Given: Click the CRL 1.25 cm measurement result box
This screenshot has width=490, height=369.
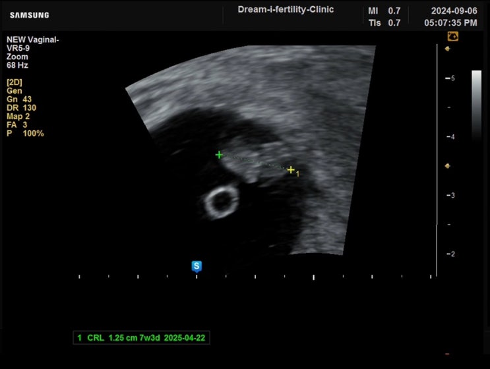Looking at the screenshot, I should [x=142, y=338].
